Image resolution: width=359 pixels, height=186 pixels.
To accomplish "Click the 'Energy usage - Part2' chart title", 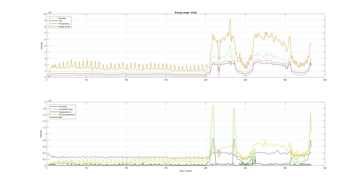I will [185, 13].
